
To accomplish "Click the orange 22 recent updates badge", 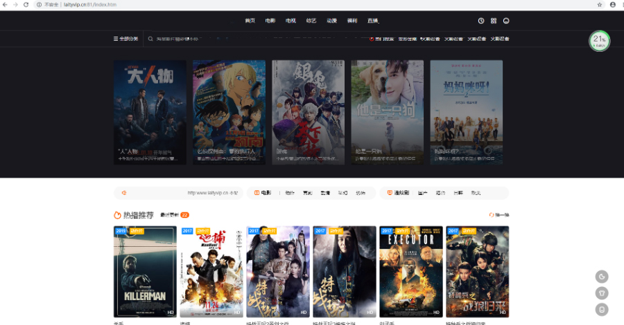I will click(184, 215).
